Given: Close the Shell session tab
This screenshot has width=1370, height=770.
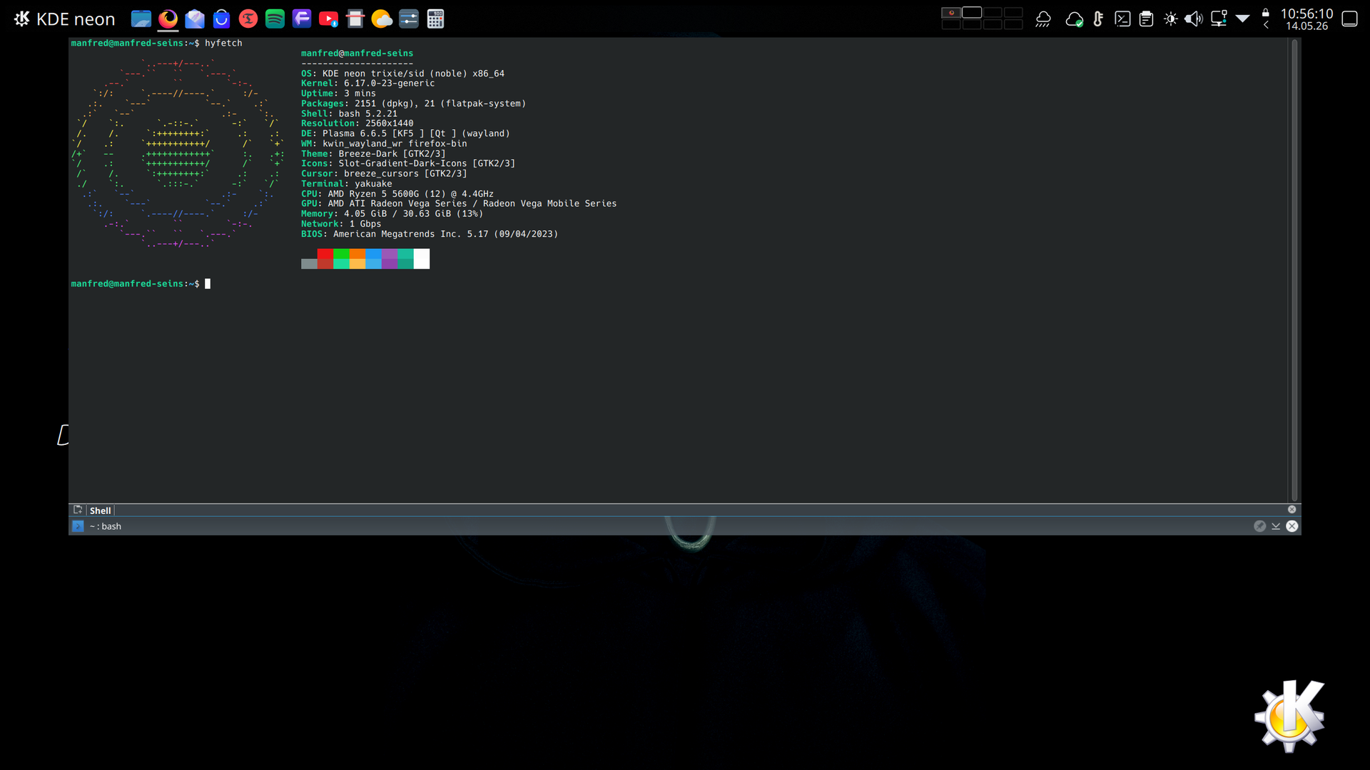Looking at the screenshot, I should tap(1292, 510).
